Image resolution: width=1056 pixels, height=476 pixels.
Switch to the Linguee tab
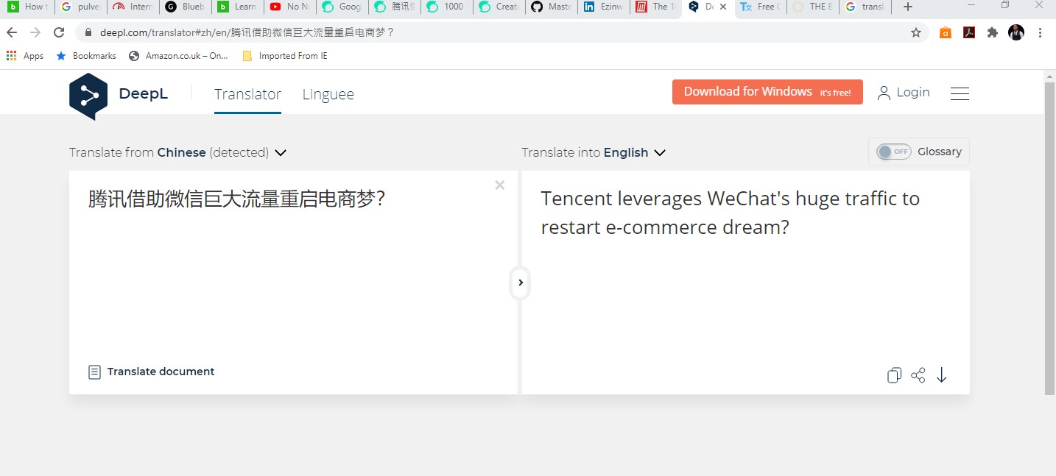point(328,94)
